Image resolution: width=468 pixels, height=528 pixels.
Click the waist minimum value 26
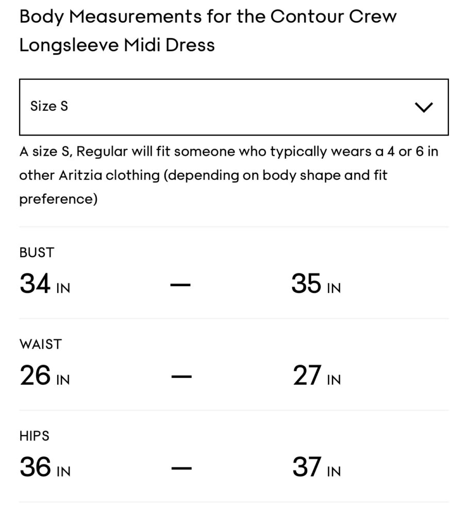(35, 376)
